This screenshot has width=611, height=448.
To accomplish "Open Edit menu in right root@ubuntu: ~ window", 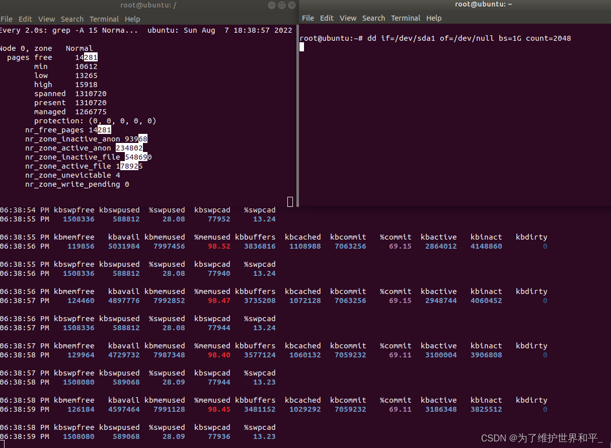I will pos(327,18).
